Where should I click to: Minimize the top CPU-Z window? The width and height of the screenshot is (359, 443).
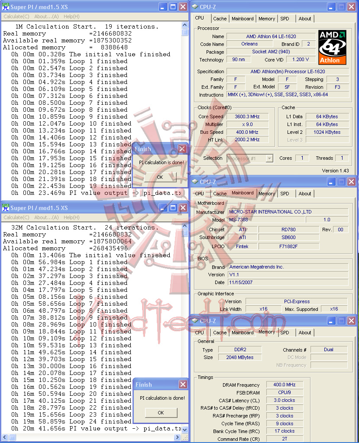coord(331,7)
